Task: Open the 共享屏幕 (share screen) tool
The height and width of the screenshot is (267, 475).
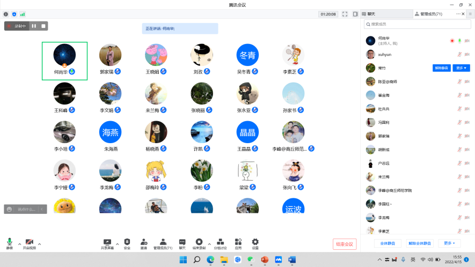Action: (x=107, y=242)
